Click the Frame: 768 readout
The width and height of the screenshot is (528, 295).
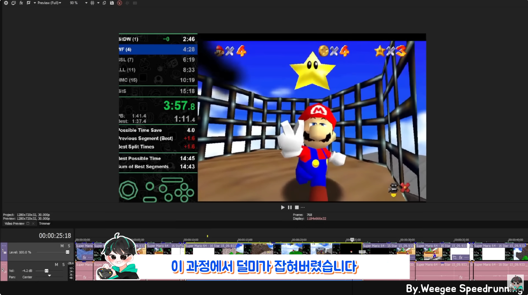click(303, 215)
